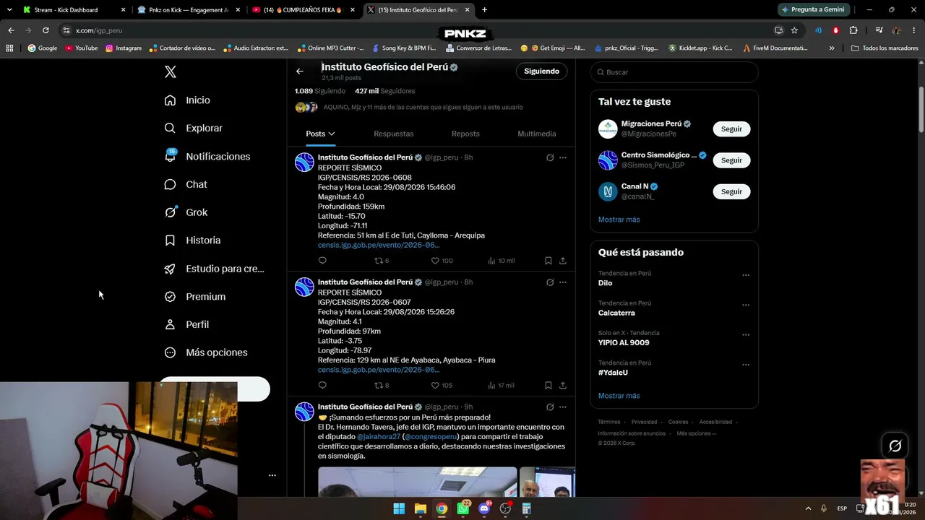Switch to the Respuestas tab
The width and height of the screenshot is (925, 520).
coord(394,134)
